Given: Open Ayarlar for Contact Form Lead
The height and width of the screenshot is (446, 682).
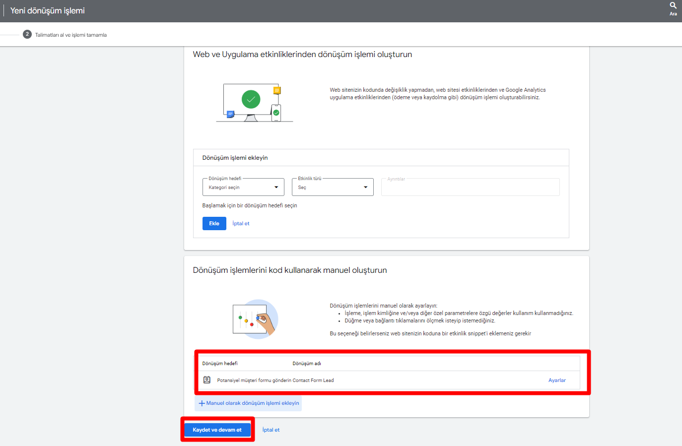Looking at the screenshot, I should tap(557, 381).
